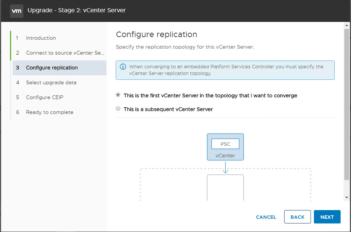The width and height of the screenshot is (351, 232).
Task: Click the BACK button
Action: (297, 217)
